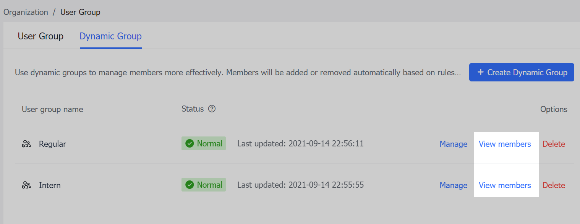580x224 pixels.
Task: Click the help icon next to Status
Action: [x=212, y=109]
